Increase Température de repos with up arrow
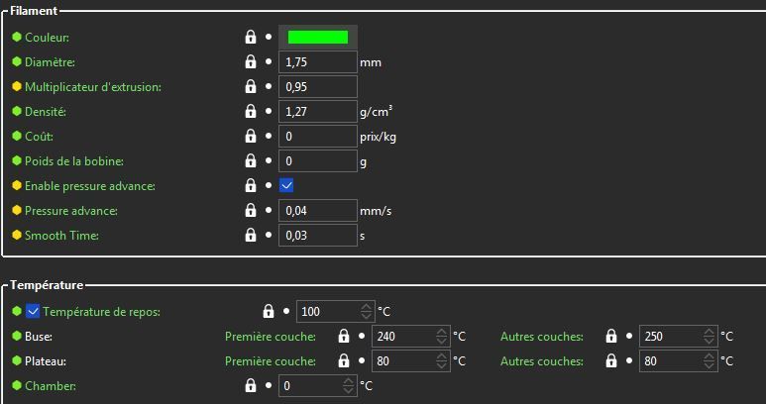766x404 pixels. click(x=367, y=307)
